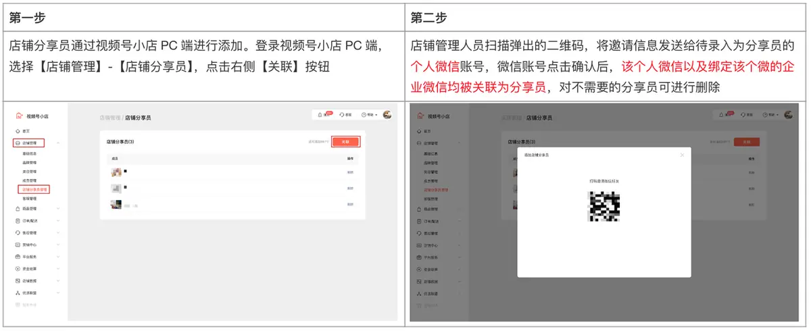Click the 订单/配送 clipboard icon in step one screenshot
This screenshot has height=331, width=811.
(17, 221)
